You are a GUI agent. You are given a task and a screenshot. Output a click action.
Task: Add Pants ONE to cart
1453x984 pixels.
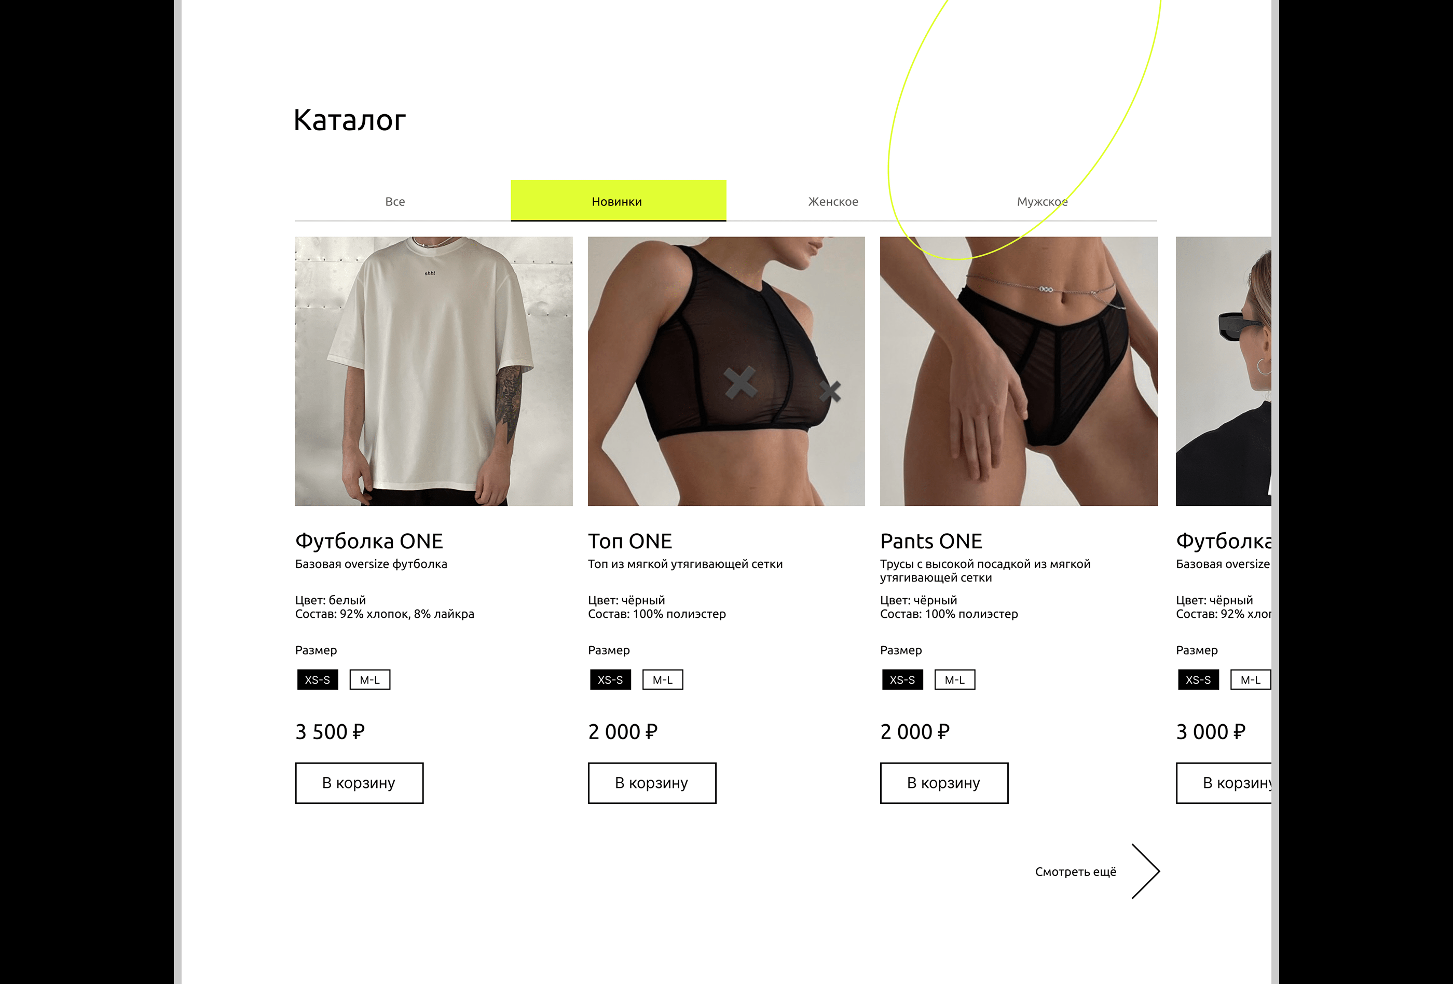[944, 783]
